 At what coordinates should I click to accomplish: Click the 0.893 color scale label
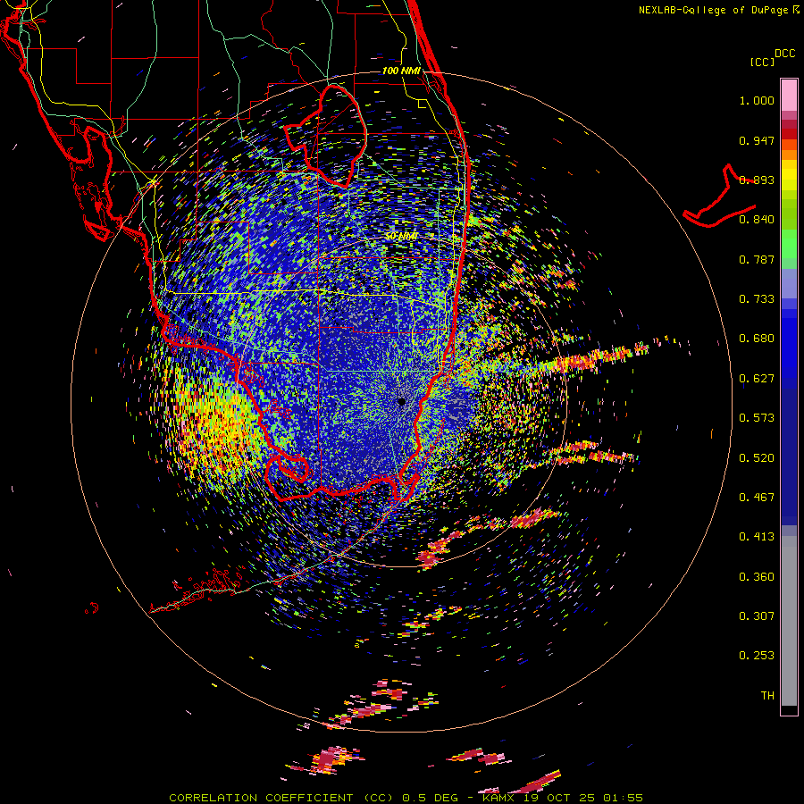pyautogui.click(x=757, y=180)
